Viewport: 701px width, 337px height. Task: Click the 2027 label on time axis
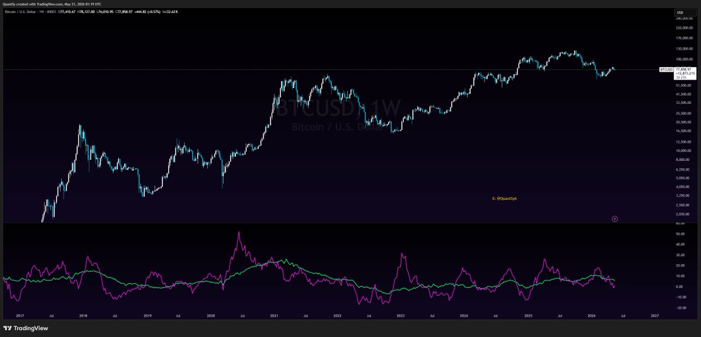click(x=654, y=315)
